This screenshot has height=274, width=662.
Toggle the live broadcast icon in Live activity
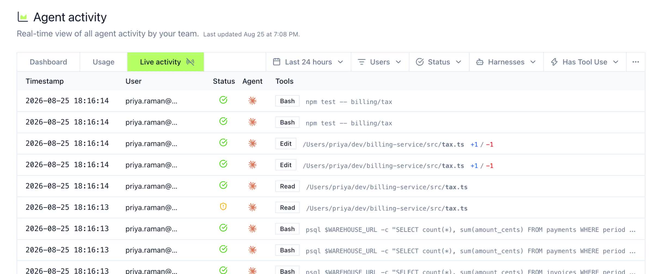[190, 62]
